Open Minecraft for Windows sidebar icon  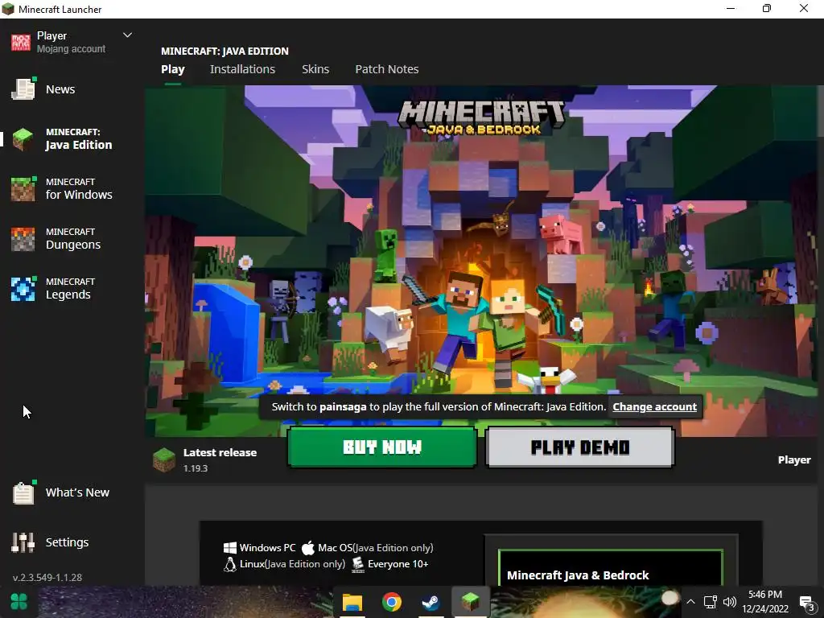tap(23, 189)
